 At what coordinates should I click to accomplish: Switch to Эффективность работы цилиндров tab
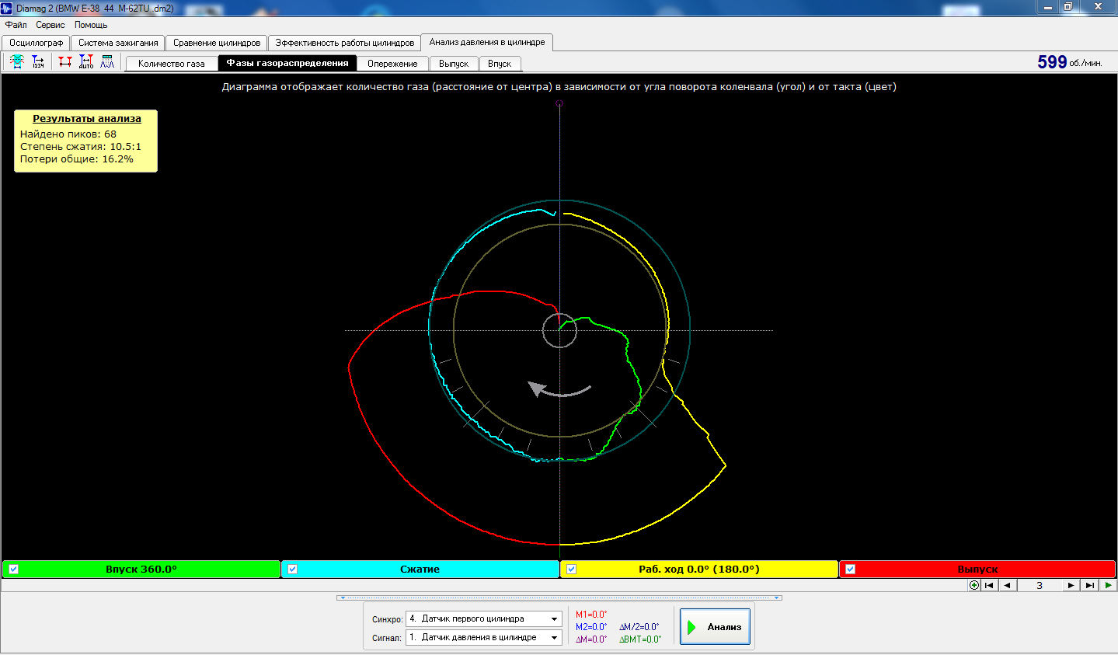click(345, 43)
